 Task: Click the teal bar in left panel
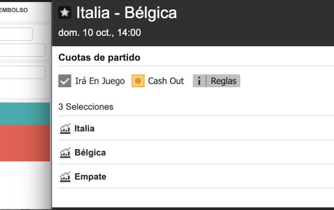pyautogui.click(x=25, y=113)
